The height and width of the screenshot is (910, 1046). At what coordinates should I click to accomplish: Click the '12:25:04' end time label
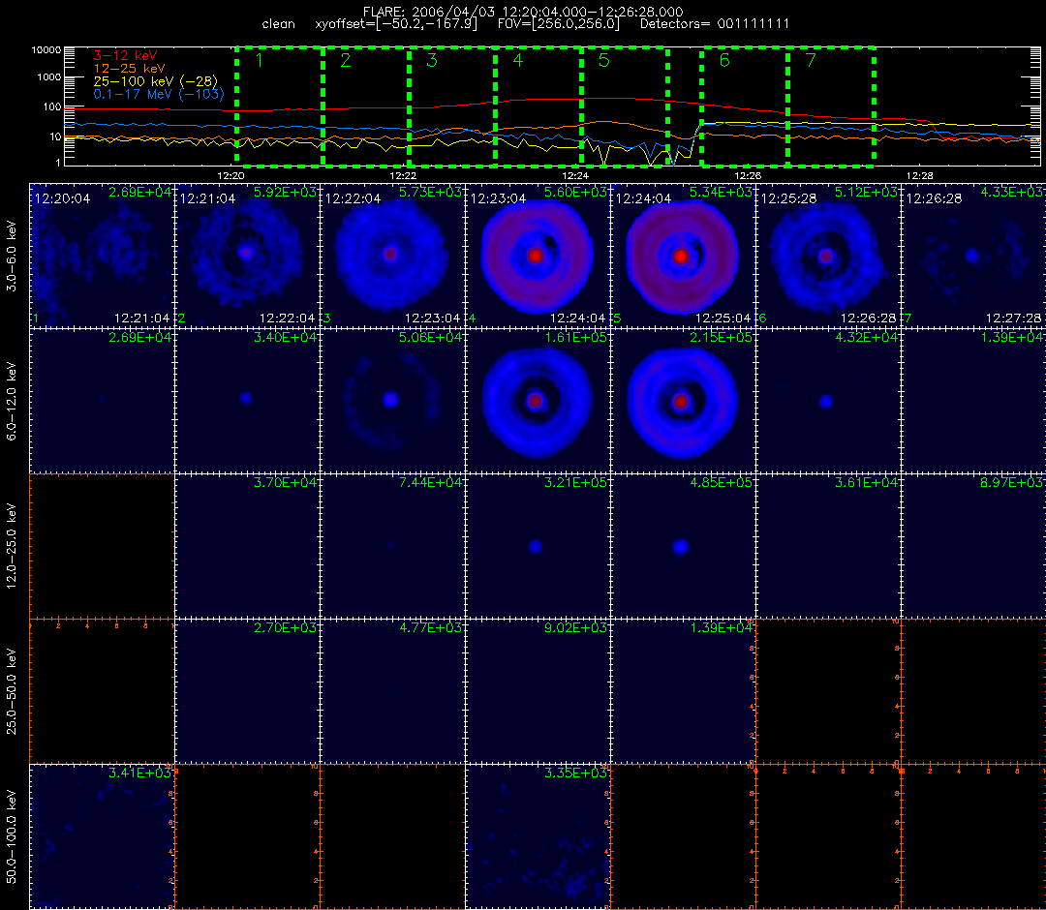tap(723, 318)
